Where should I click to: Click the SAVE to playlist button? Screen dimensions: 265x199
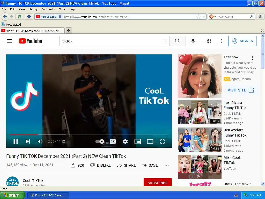coord(150,165)
